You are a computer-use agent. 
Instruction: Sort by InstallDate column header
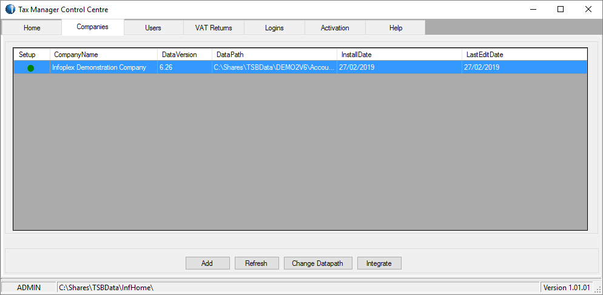[399, 55]
